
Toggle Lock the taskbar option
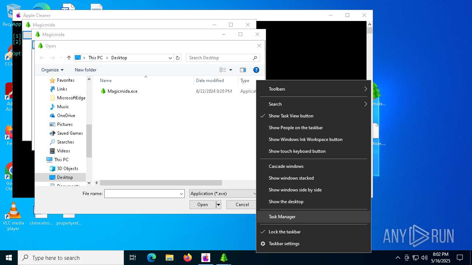coord(313,232)
